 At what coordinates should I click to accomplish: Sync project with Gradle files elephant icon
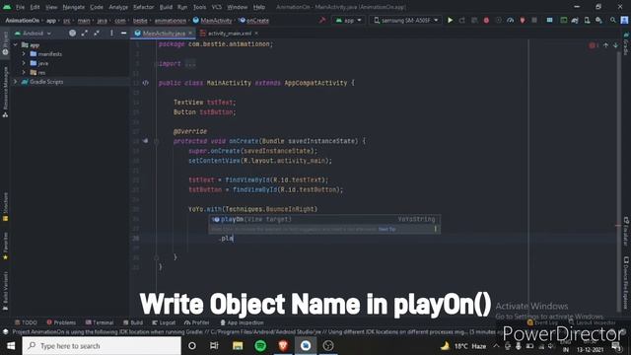pos(575,20)
